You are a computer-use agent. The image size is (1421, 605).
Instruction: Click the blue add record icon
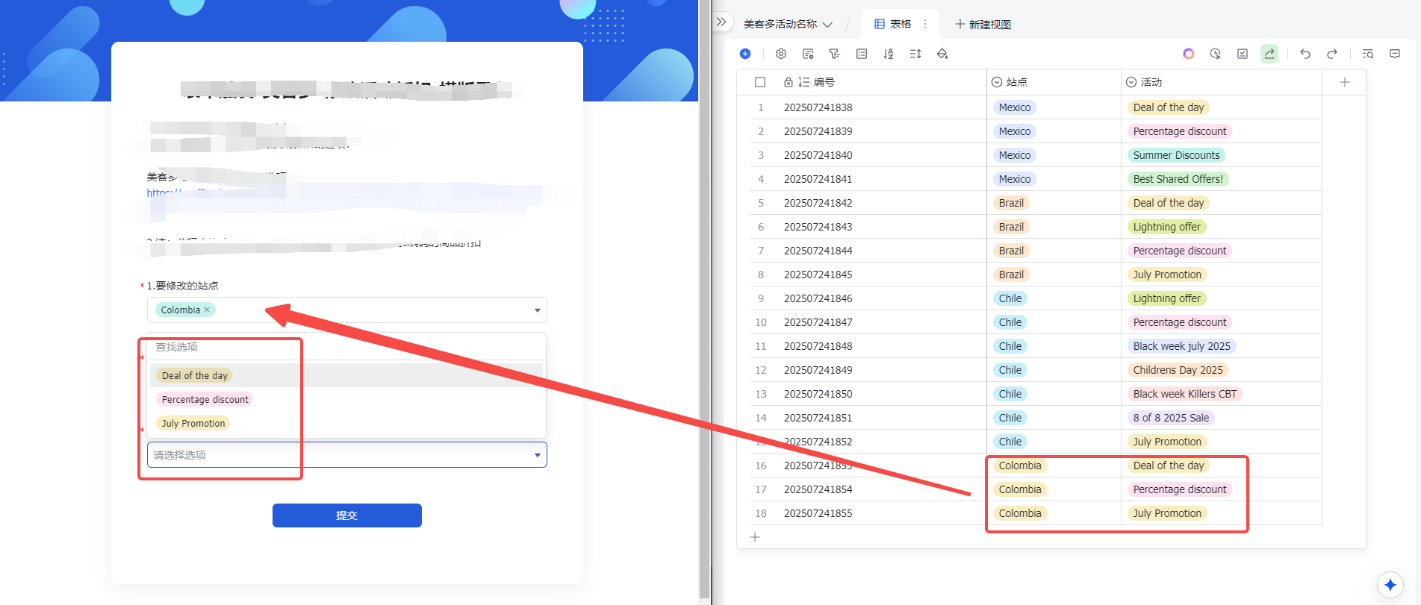(x=744, y=54)
